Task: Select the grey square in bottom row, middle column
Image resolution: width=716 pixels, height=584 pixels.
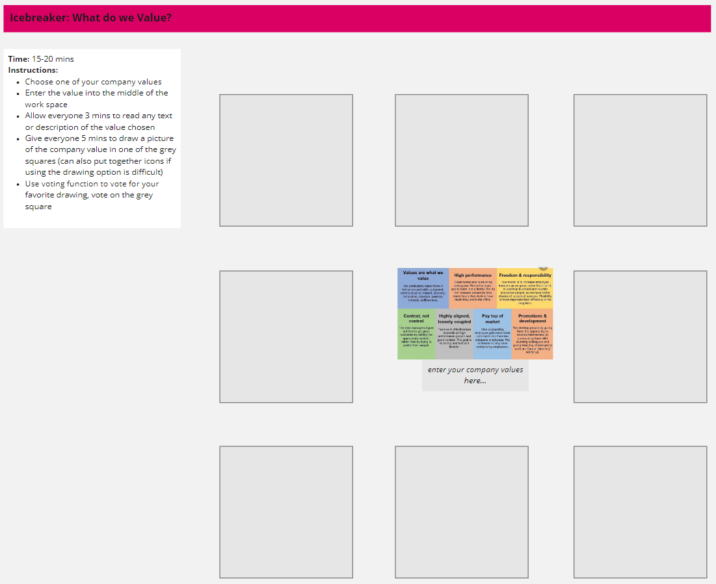Action: coord(462,512)
